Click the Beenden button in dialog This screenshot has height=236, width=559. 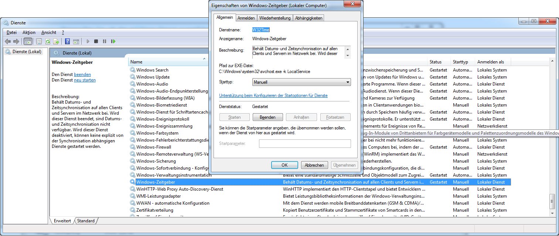[268, 117]
